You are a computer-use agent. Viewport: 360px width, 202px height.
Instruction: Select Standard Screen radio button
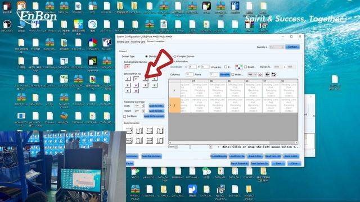click(x=146, y=56)
